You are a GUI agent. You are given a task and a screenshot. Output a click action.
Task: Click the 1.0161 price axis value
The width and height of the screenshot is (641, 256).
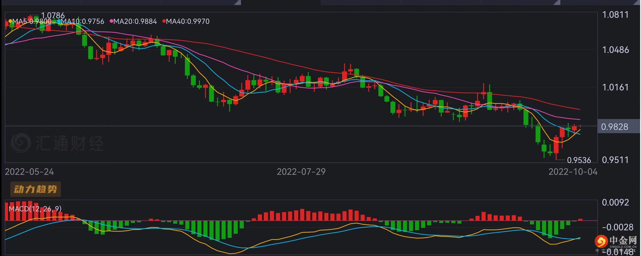pos(616,87)
